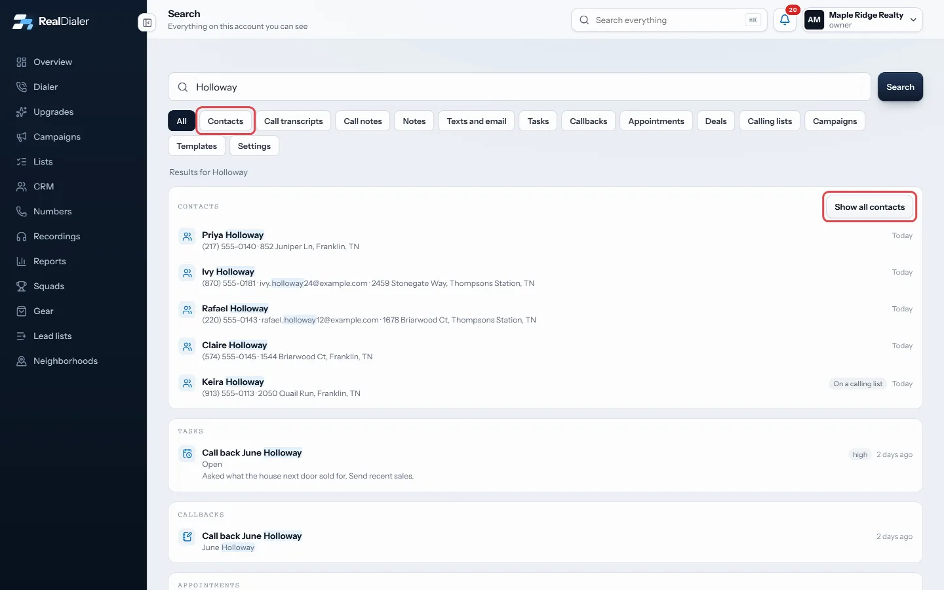Image resolution: width=944 pixels, height=590 pixels.
Task: Click the June Holloway name under the callback
Action: (228, 548)
